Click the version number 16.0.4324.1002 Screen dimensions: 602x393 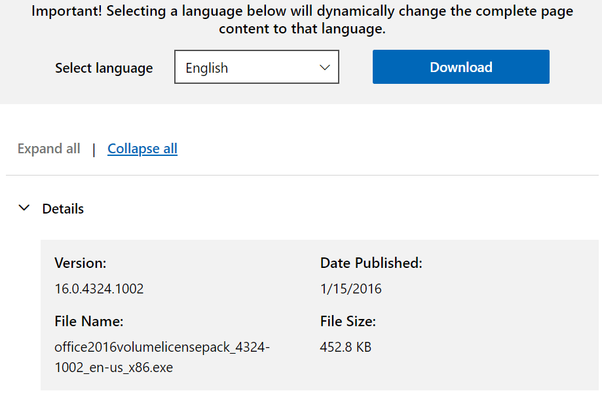[x=99, y=289]
